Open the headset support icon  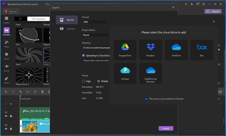tap(203, 4)
